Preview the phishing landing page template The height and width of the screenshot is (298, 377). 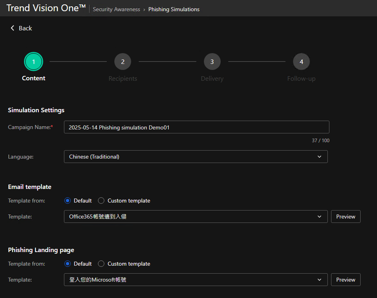pyautogui.click(x=345, y=280)
